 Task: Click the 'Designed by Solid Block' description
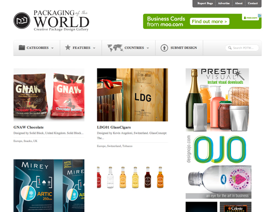[48, 133]
